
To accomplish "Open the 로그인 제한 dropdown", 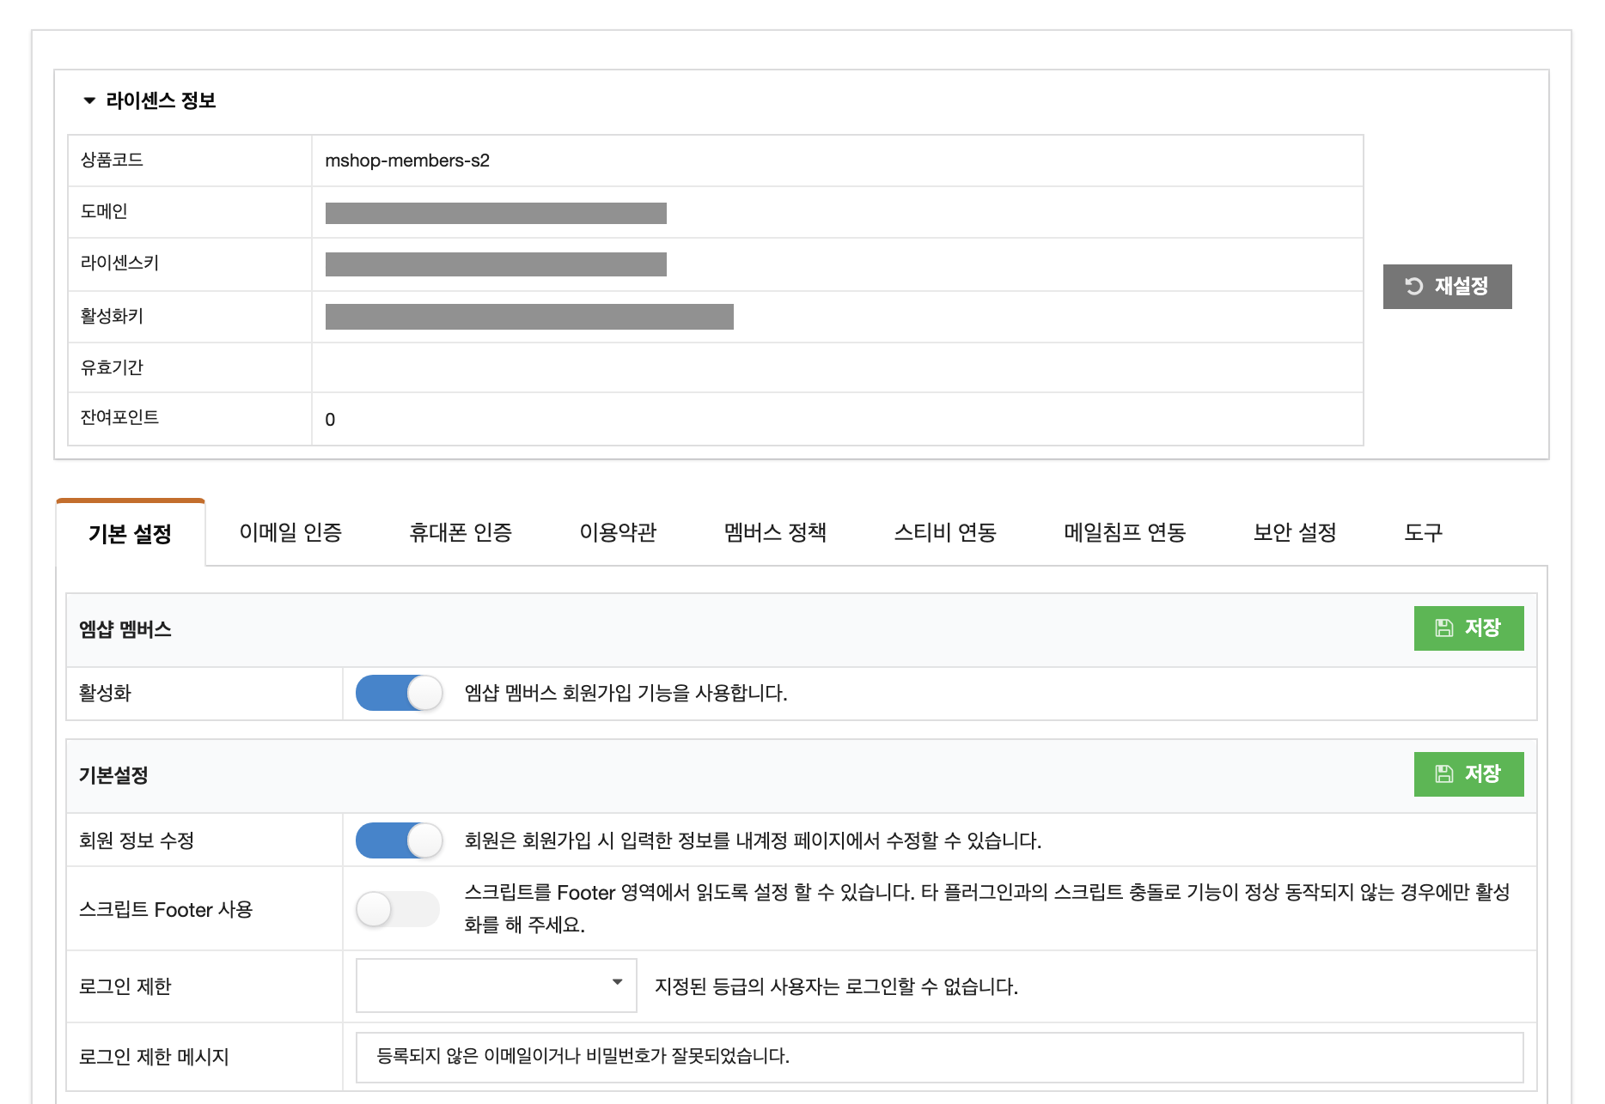I will [496, 986].
